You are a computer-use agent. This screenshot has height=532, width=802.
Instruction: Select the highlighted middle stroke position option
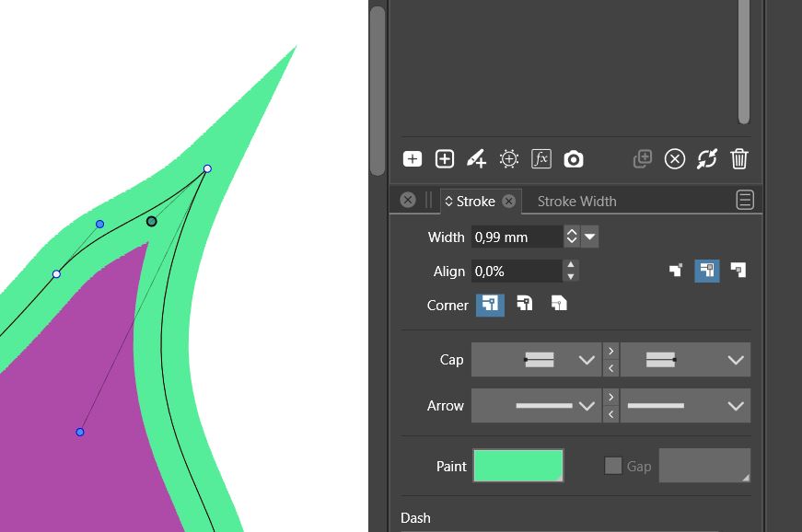point(706,271)
